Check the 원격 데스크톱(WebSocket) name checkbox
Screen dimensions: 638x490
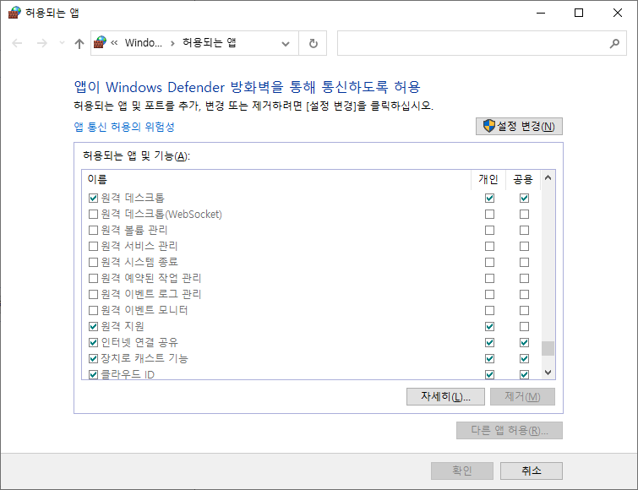93,214
